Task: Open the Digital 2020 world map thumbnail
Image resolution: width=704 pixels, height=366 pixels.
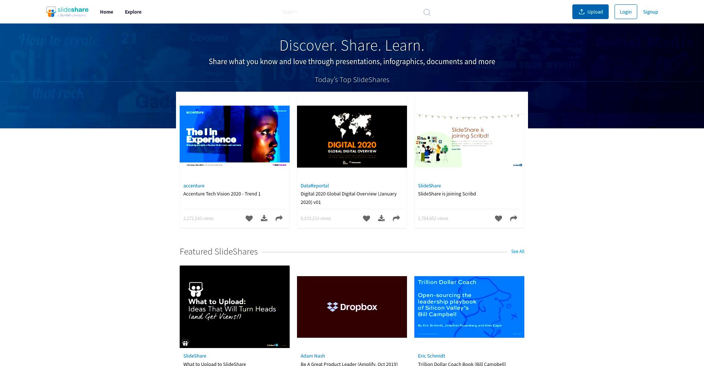Action: [x=352, y=136]
